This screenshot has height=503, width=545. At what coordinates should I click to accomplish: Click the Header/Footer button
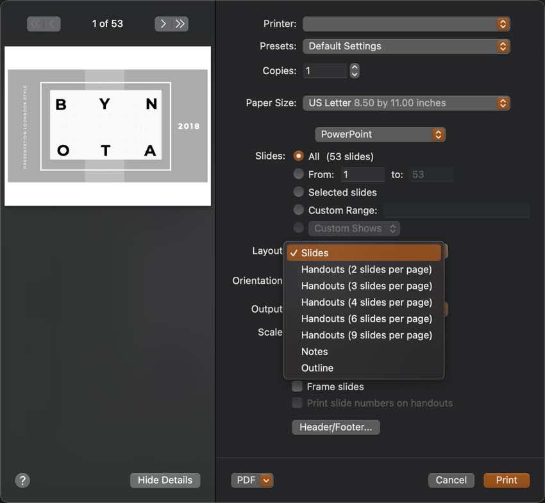pyautogui.click(x=335, y=427)
